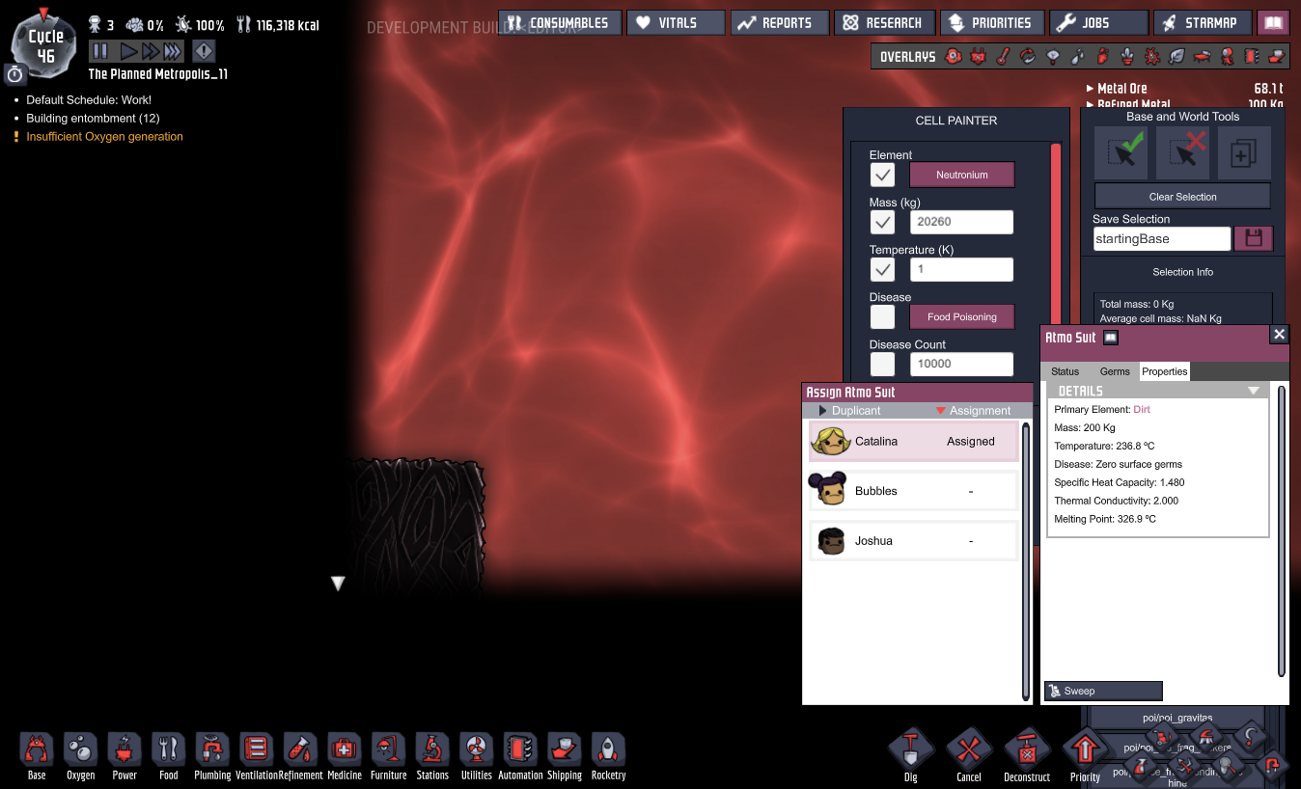1301x789 pixels.
Task: Activate the Dig tool
Action: coord(911,749)
